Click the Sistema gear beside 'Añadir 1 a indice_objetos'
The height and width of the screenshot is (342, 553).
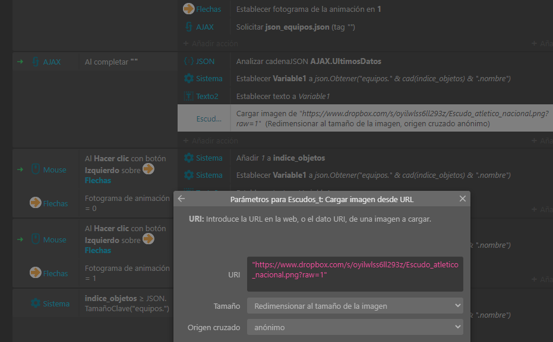189,158
